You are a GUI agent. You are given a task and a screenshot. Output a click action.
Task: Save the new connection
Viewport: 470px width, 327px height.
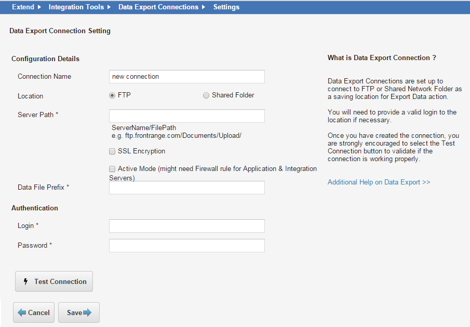78,312
